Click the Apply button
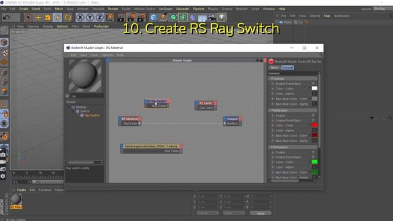 260,213
